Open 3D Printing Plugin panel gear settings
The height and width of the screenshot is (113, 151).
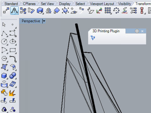pos(137,31)
